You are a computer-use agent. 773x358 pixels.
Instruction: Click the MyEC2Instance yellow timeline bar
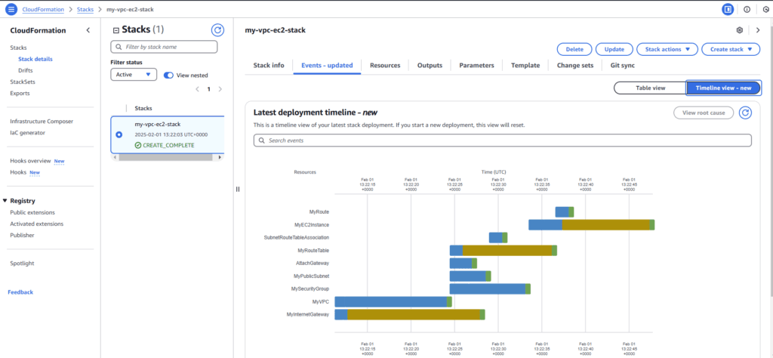click(x=606, y=225)
